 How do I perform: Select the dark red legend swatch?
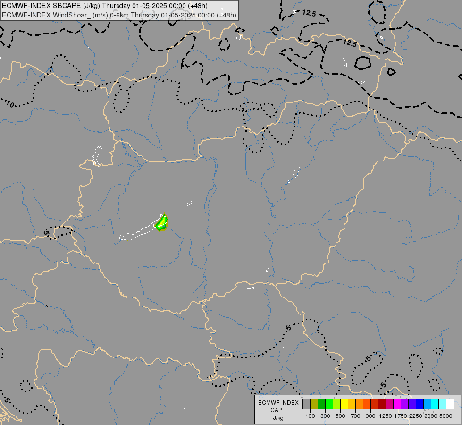[382, 404]
